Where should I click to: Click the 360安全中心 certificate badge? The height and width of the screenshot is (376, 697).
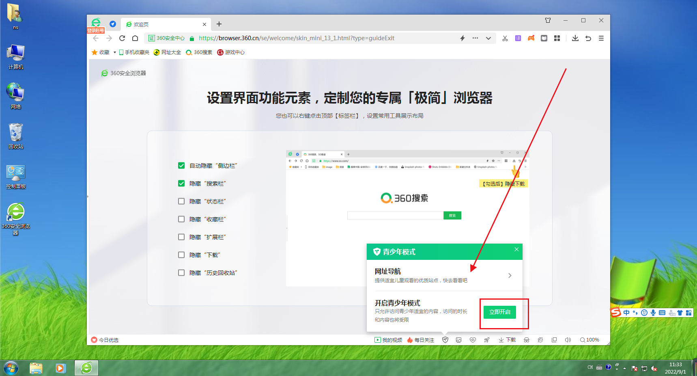166,38
